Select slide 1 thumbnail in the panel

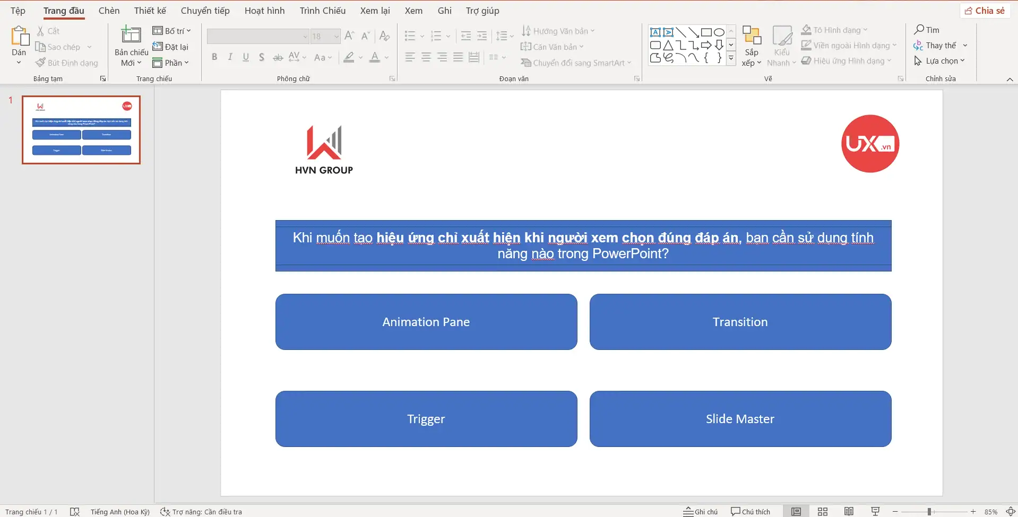pyautogui.click(x=81, y=130)
